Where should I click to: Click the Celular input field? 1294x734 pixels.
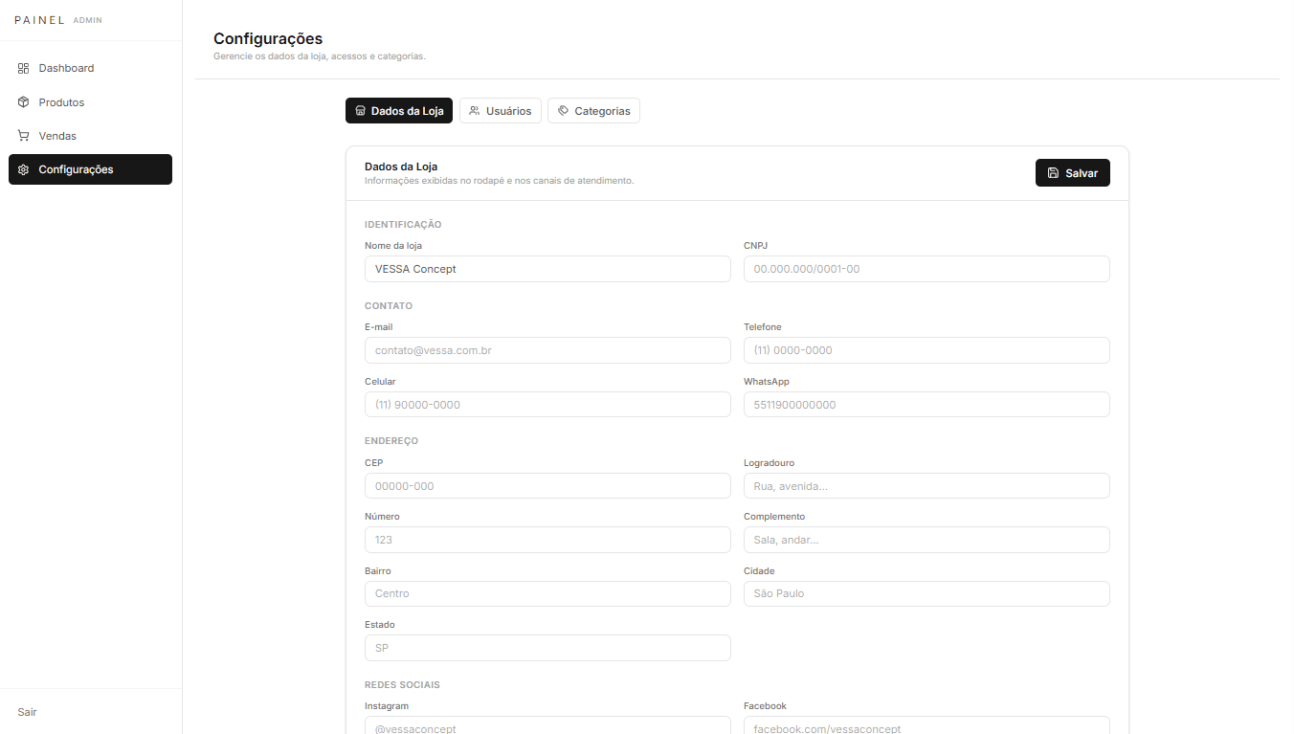(547, 405)
